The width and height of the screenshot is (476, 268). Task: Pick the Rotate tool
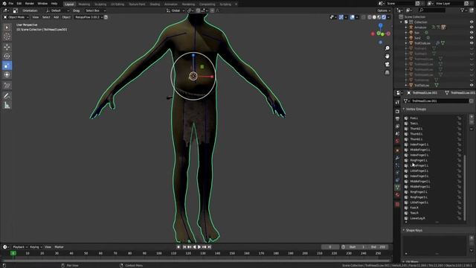pyautogui.click(x=7, y=57)
